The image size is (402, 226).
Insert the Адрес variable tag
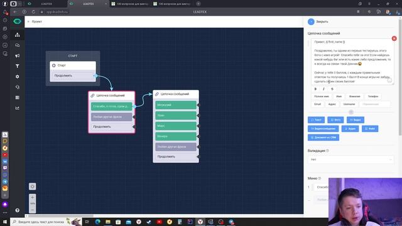click(332, 104)
